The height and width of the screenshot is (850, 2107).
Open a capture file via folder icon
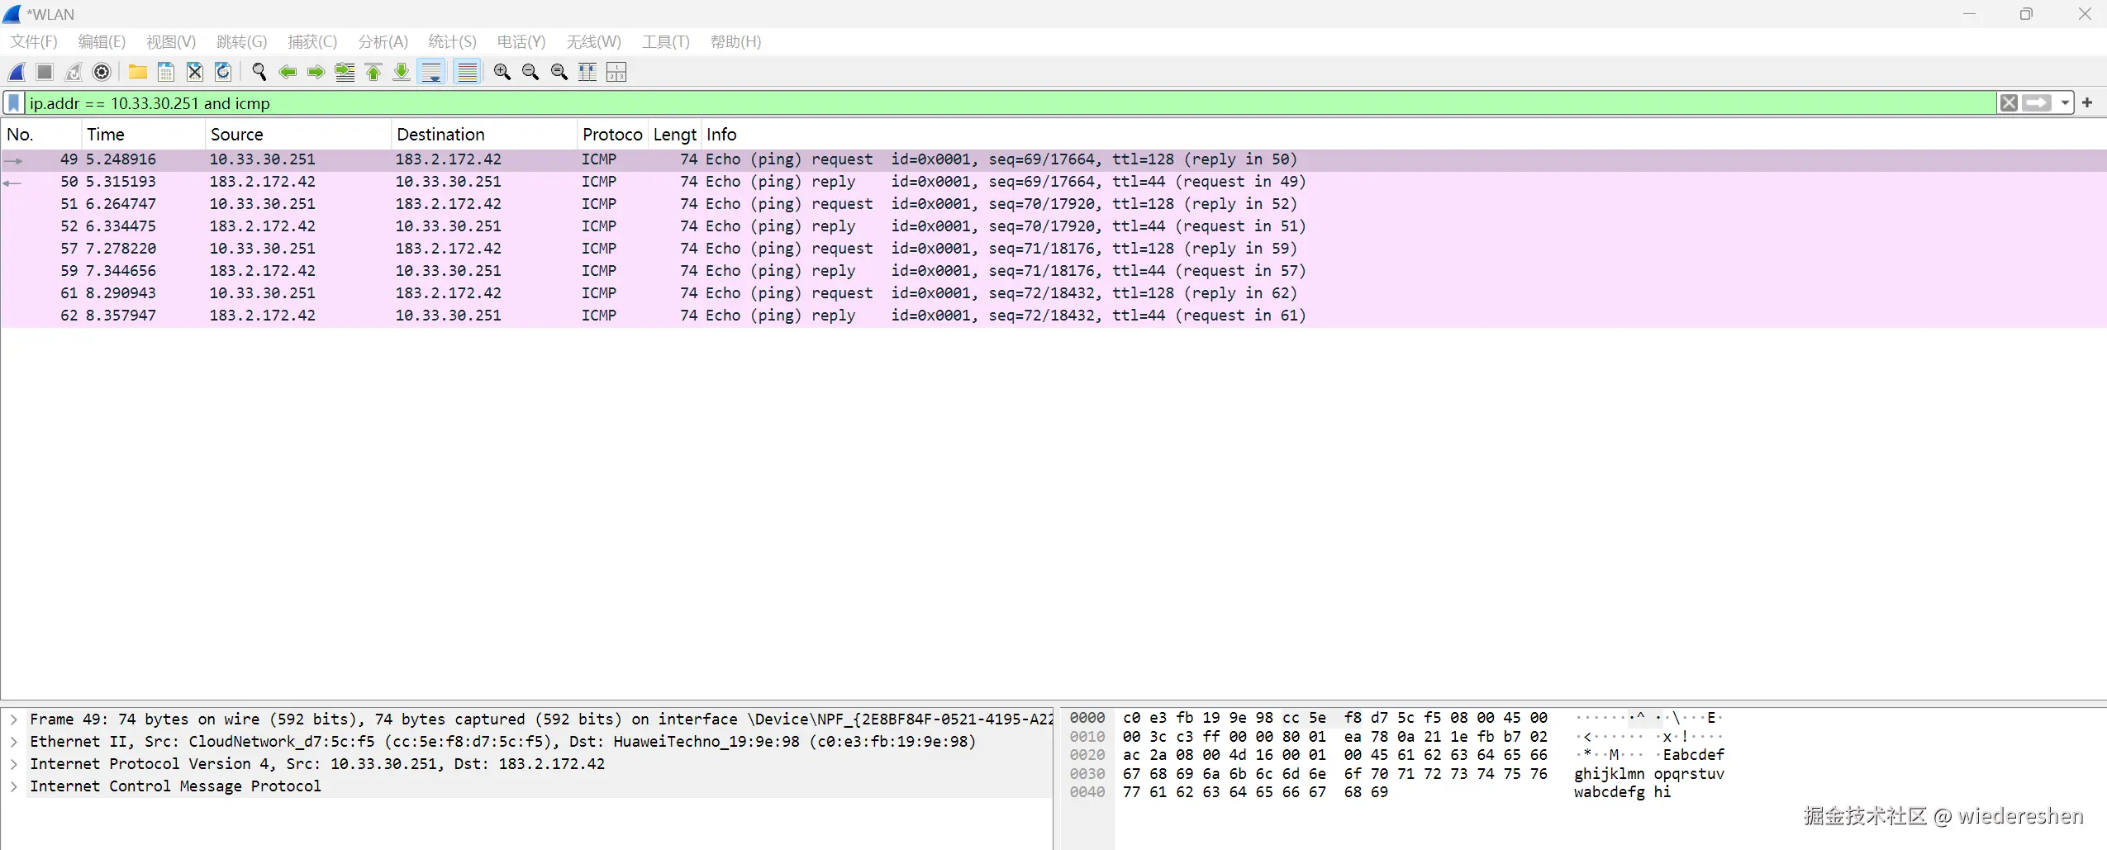click(138, 73)
